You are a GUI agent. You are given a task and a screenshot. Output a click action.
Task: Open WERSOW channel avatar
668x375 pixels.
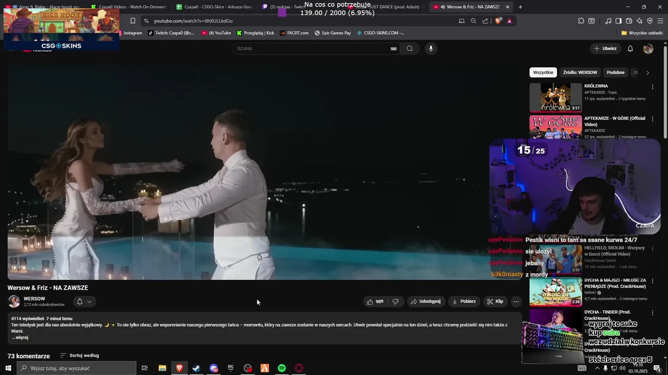click(x=14, y=302)
